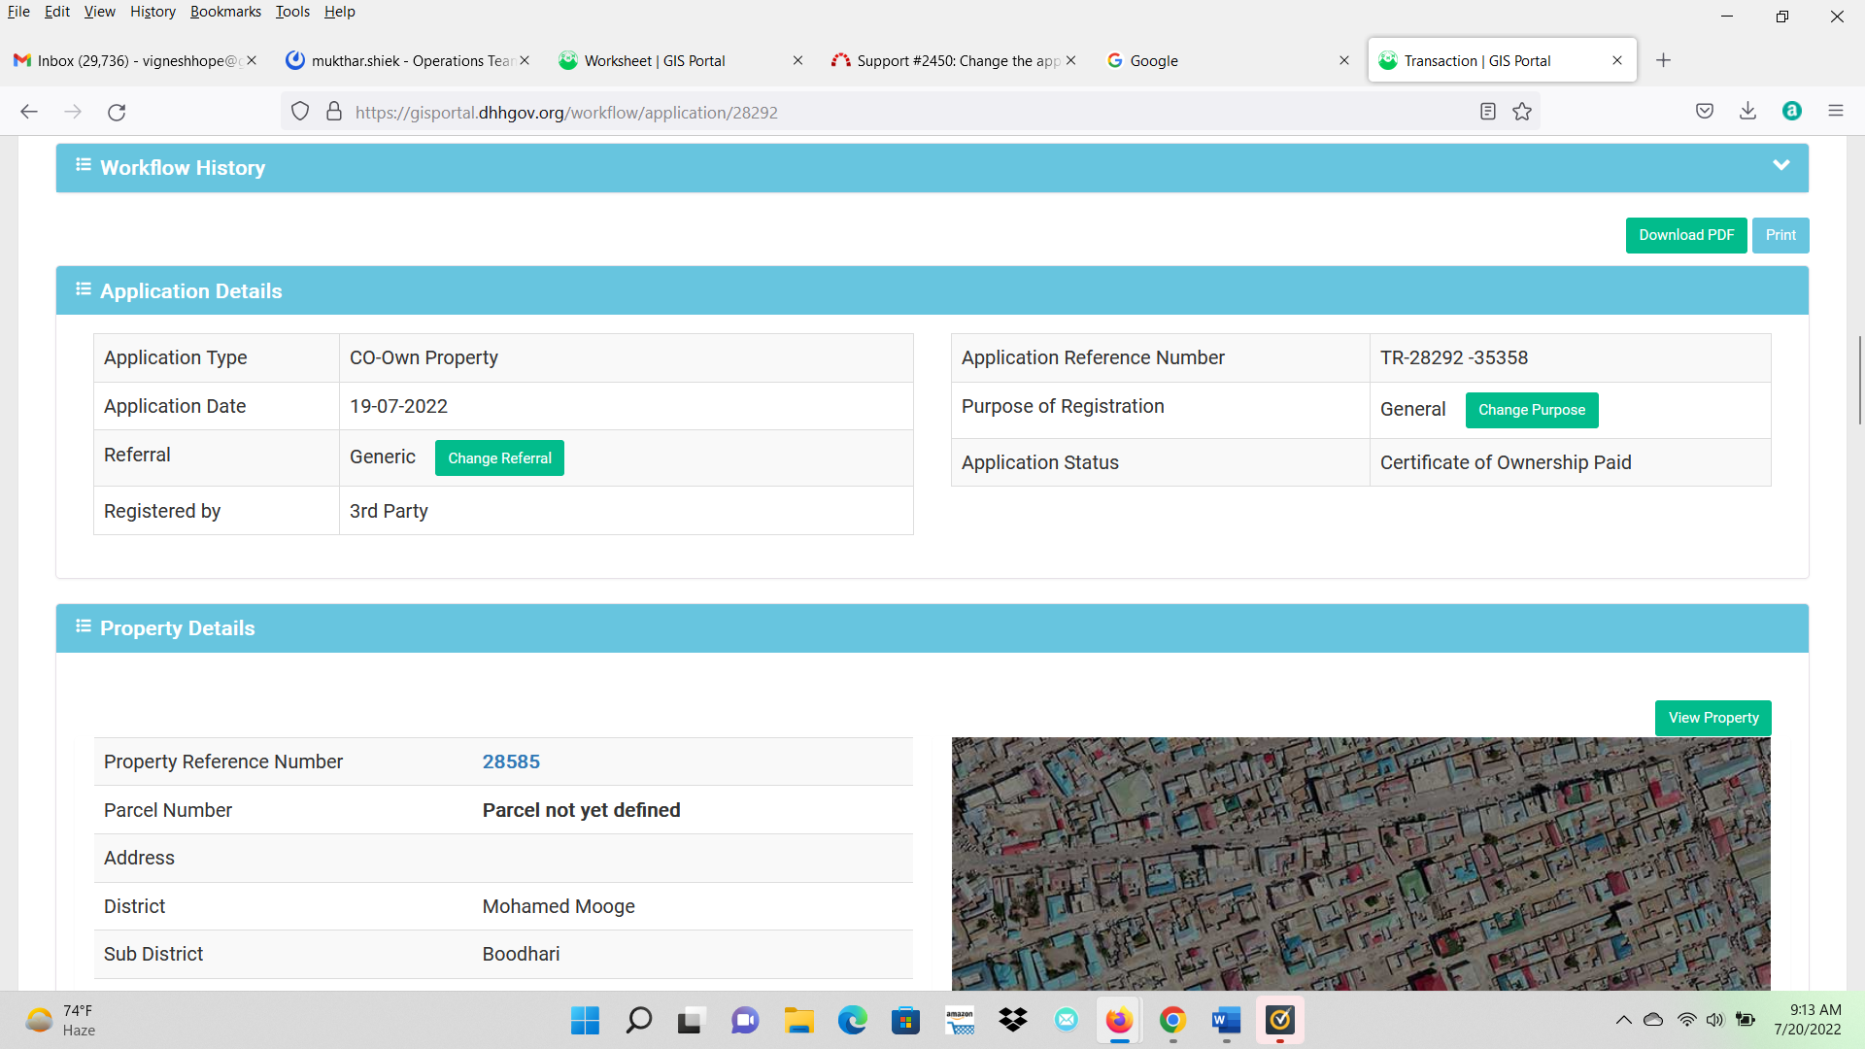
Task: Open a new browser tab
Action: point(1663,60)
